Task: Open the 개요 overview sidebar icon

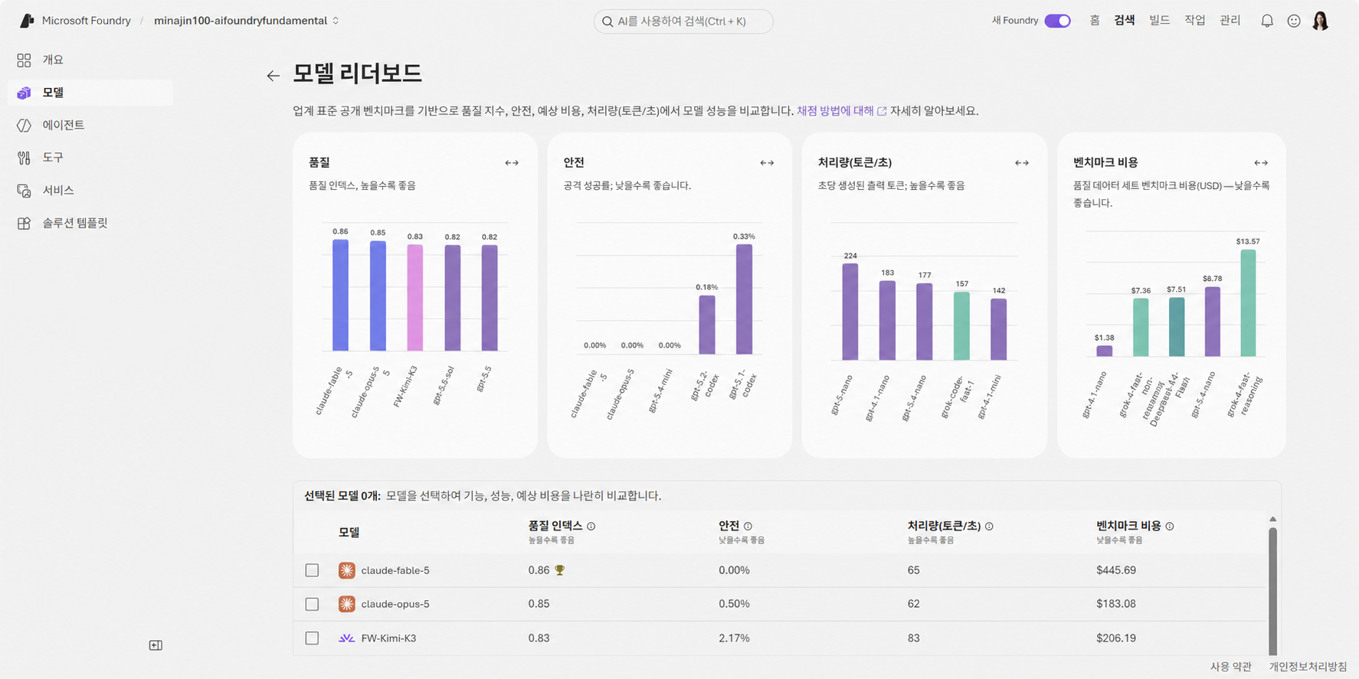Action: coord(24,60)
